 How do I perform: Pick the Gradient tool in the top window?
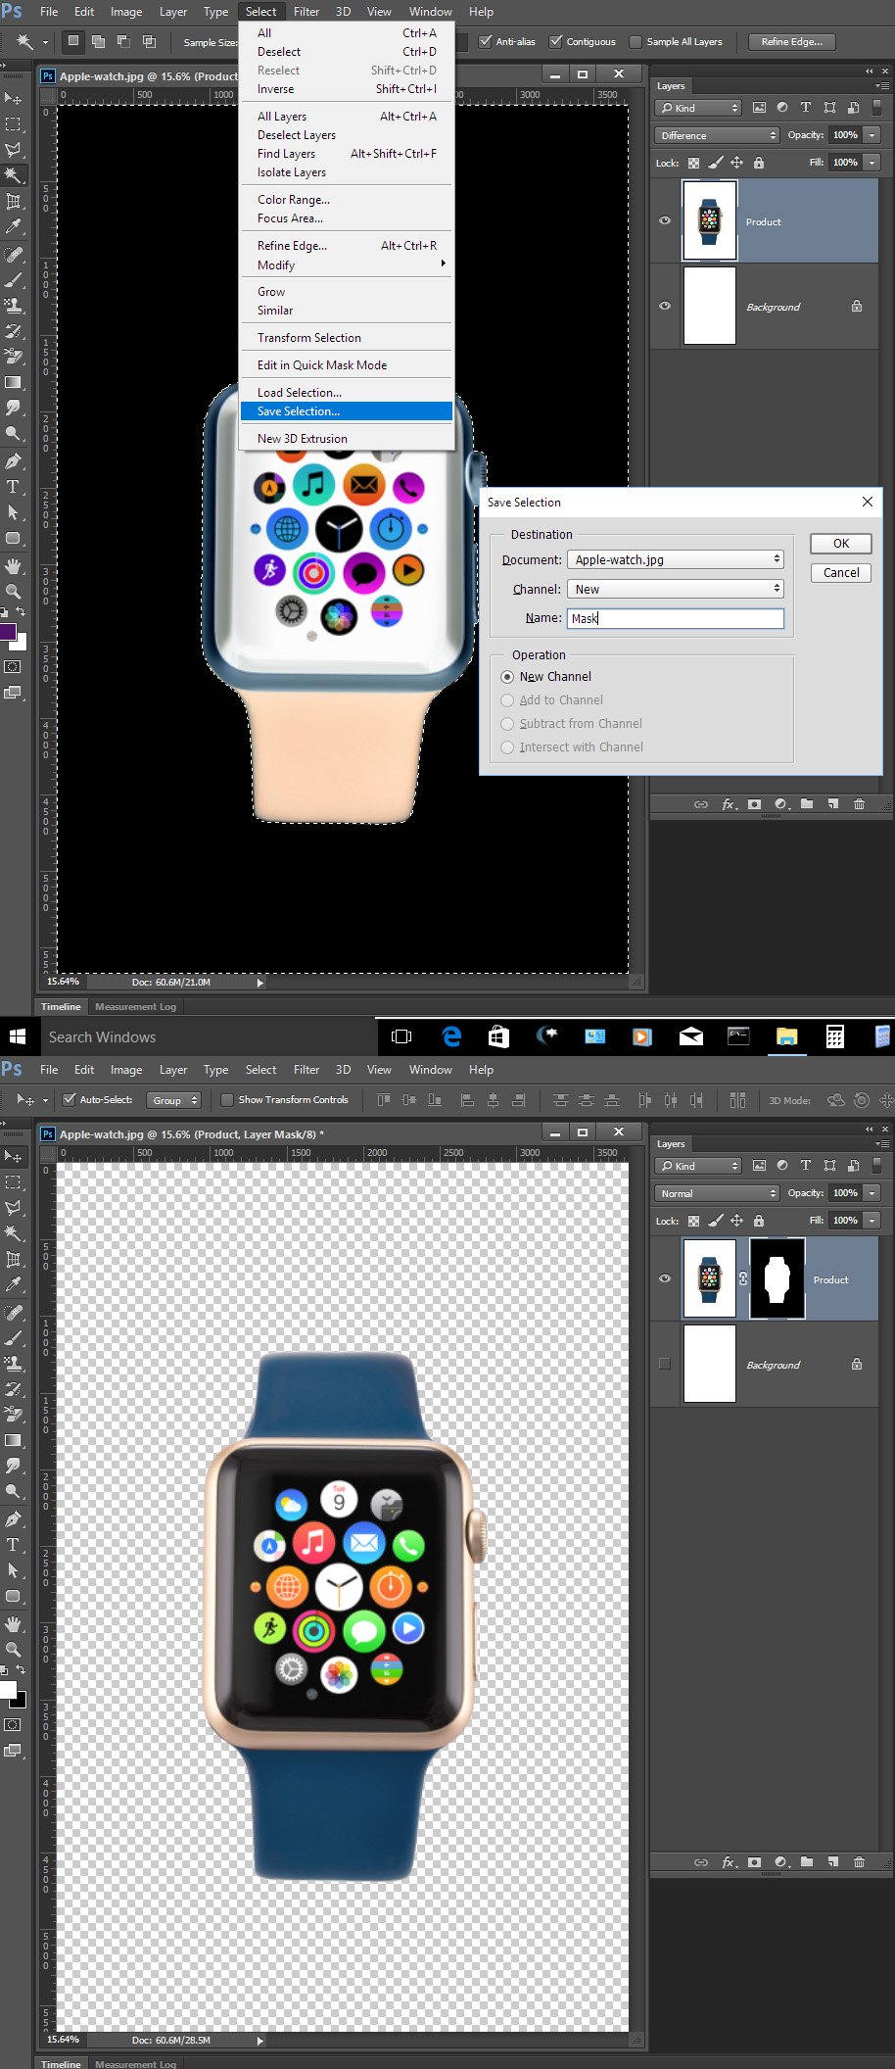[13, 382]
